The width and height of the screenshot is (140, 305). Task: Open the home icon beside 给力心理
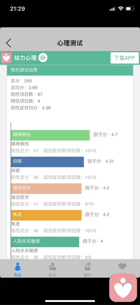point(43,58)
